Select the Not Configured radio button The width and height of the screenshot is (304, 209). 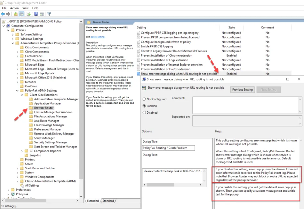click(x=144, y=99)
